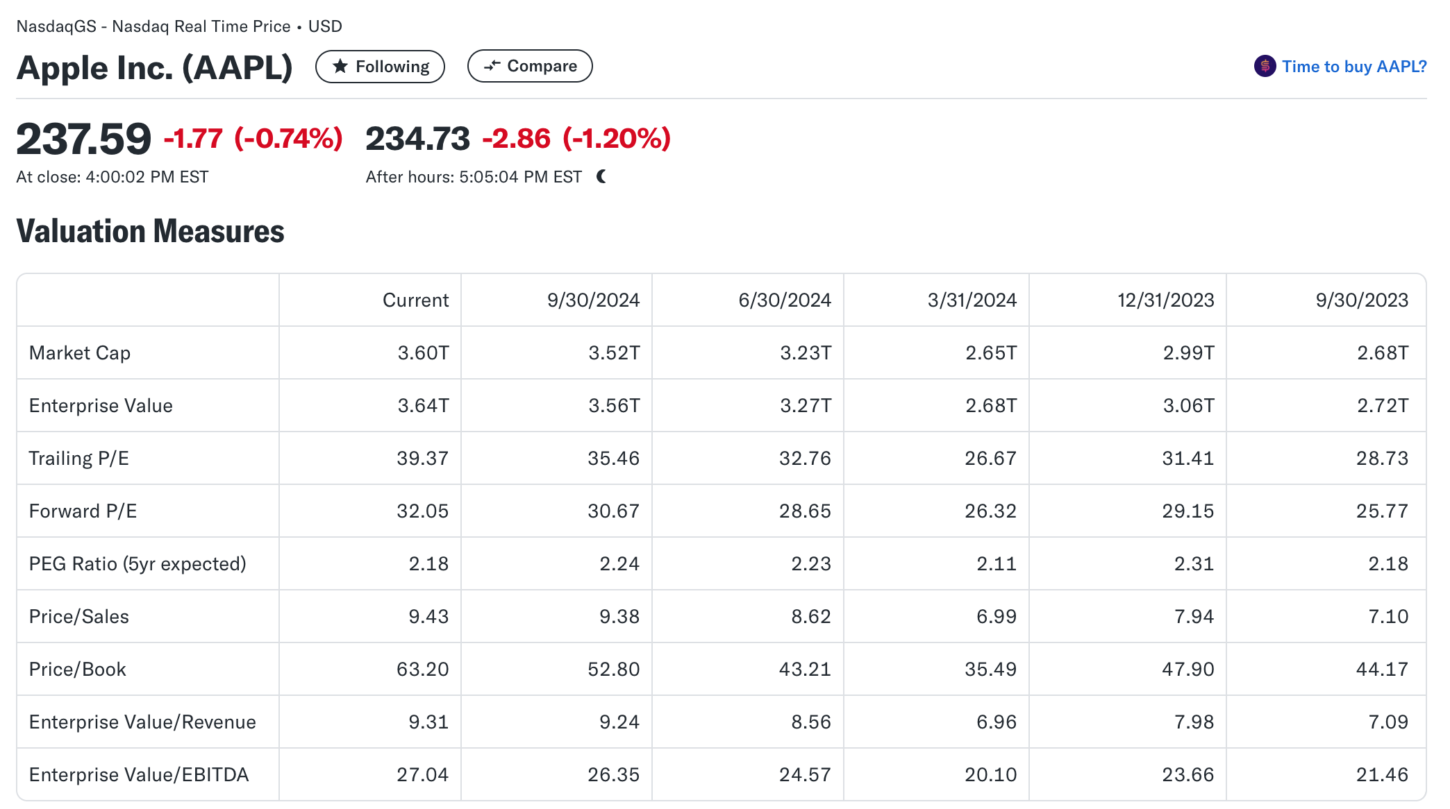Click the current Market Cap value 3.60T
The width and height of the screenshot is (1450, 809).
423,353
